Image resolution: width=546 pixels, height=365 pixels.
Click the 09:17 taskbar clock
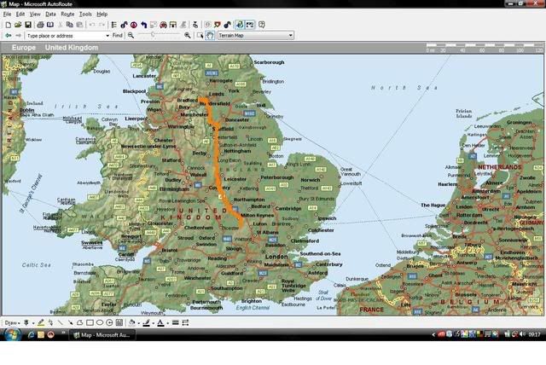[535, 334]
